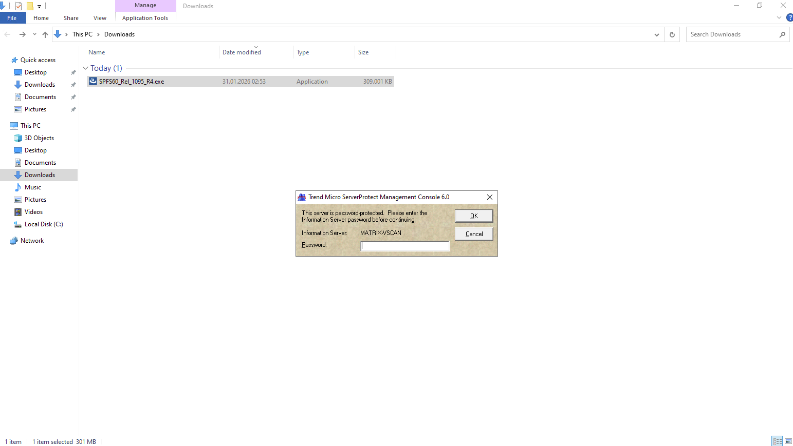793x446 pixels.
Task: Open Desktop under Quick access
Action: click(x=35, y=72)
